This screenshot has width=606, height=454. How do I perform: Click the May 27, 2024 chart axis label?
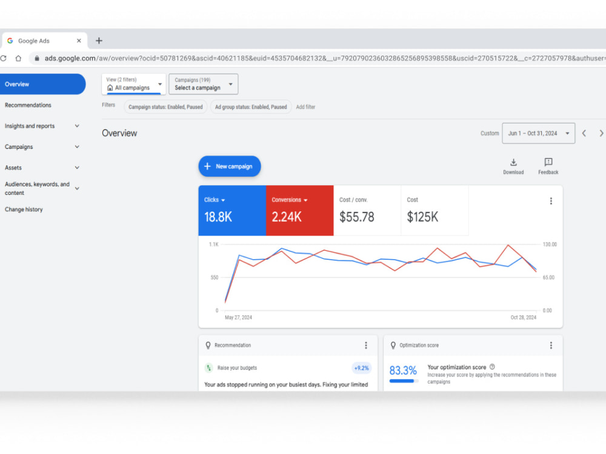(238, 317)
